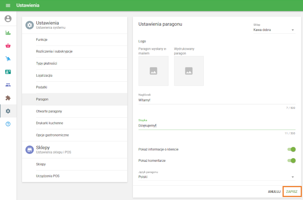Select 'Typy płatności' in settings menu
Screen dimensions: 303x200
tap(47, 63)
